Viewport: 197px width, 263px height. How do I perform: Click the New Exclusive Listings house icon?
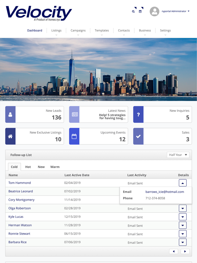(10, 136)
